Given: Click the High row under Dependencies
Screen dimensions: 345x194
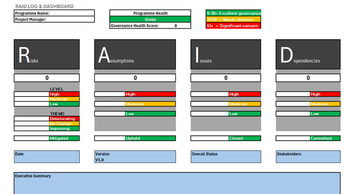Looking at the screenshot, I should (308, 94).
